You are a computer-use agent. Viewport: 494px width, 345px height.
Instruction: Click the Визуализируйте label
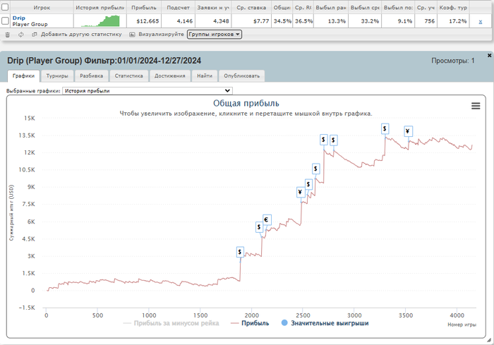pyautogui.click(x=161, y=35)
